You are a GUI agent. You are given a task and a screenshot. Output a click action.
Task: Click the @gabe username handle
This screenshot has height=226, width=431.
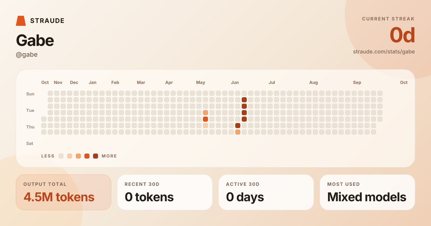tap(27, 55)
